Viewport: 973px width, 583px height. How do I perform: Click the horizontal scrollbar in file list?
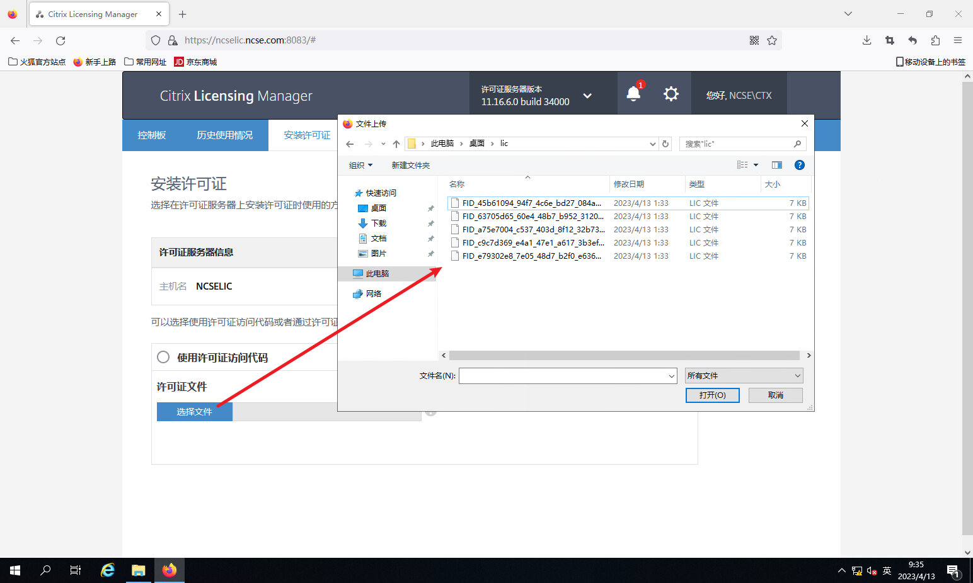[x=624, y=356]
